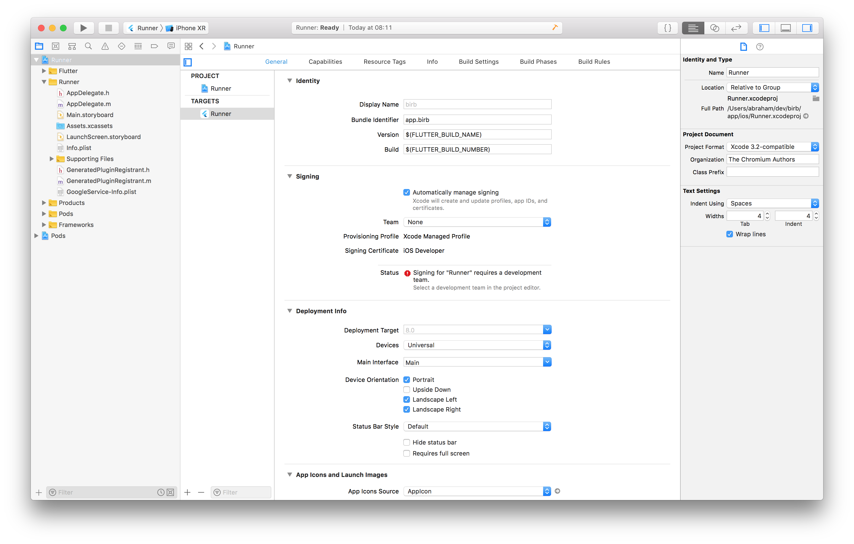The height and width of the screenshot is (544, 854).
Task: Open the Issue navigator
Action: click(x=105, y=46)
